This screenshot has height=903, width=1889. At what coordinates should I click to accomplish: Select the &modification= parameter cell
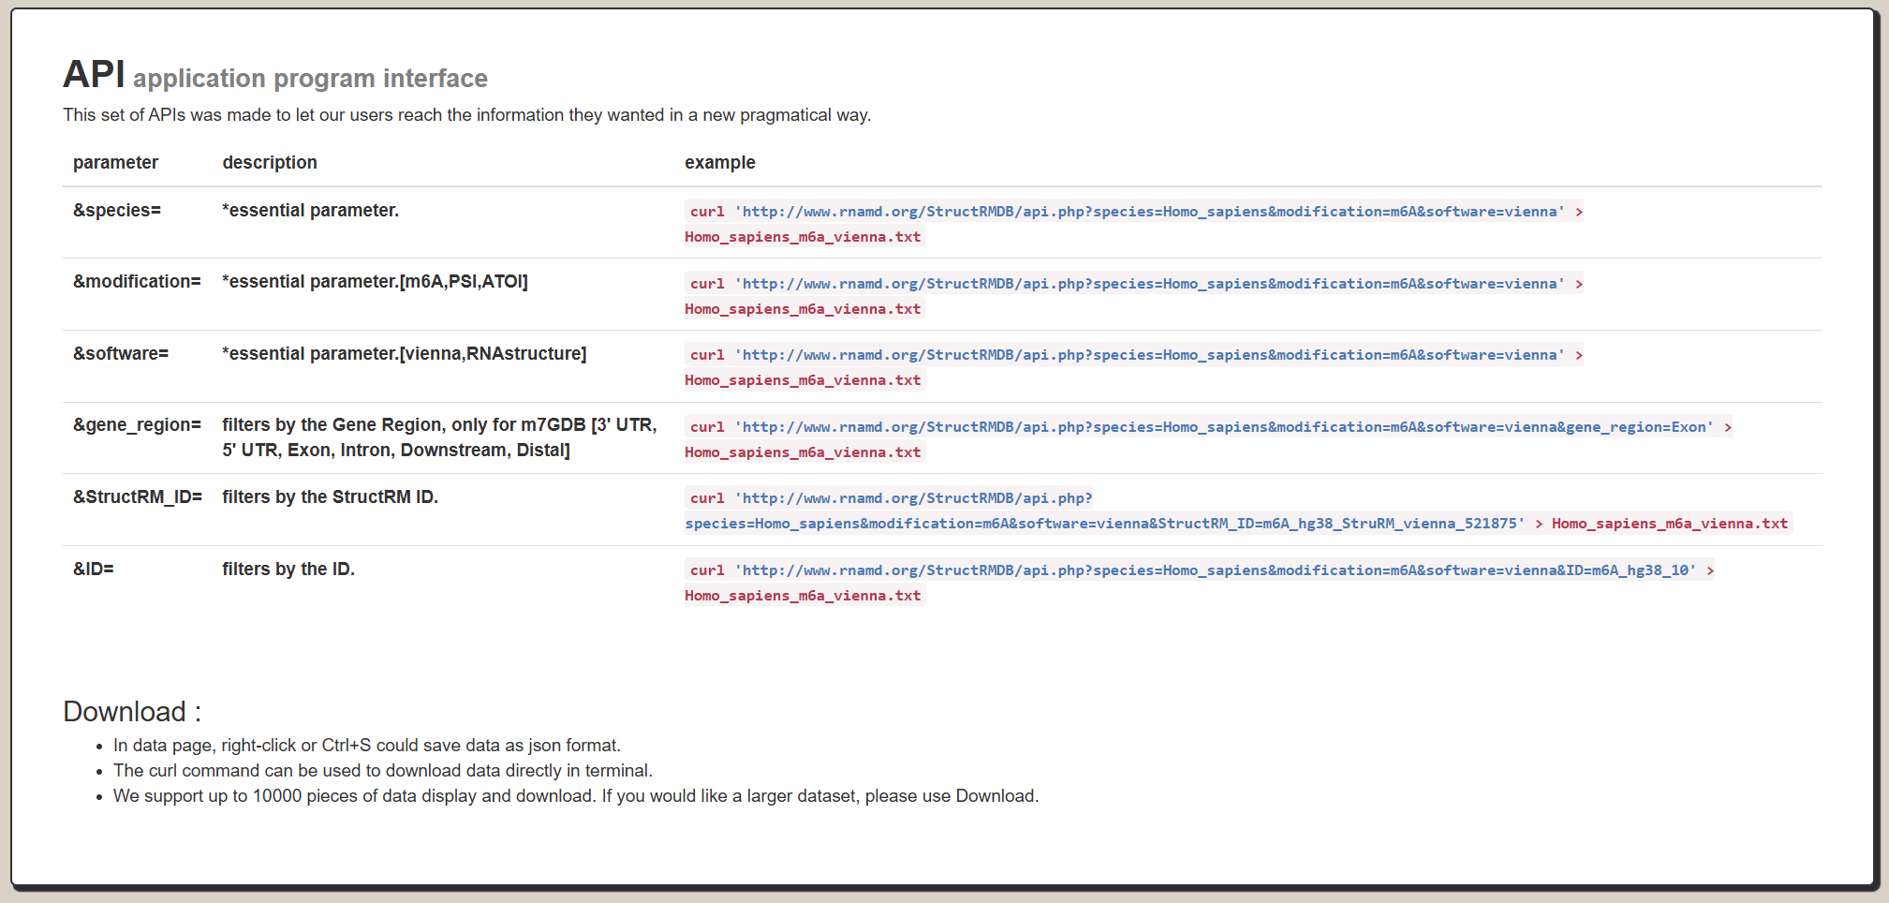[x=137, y=282]
